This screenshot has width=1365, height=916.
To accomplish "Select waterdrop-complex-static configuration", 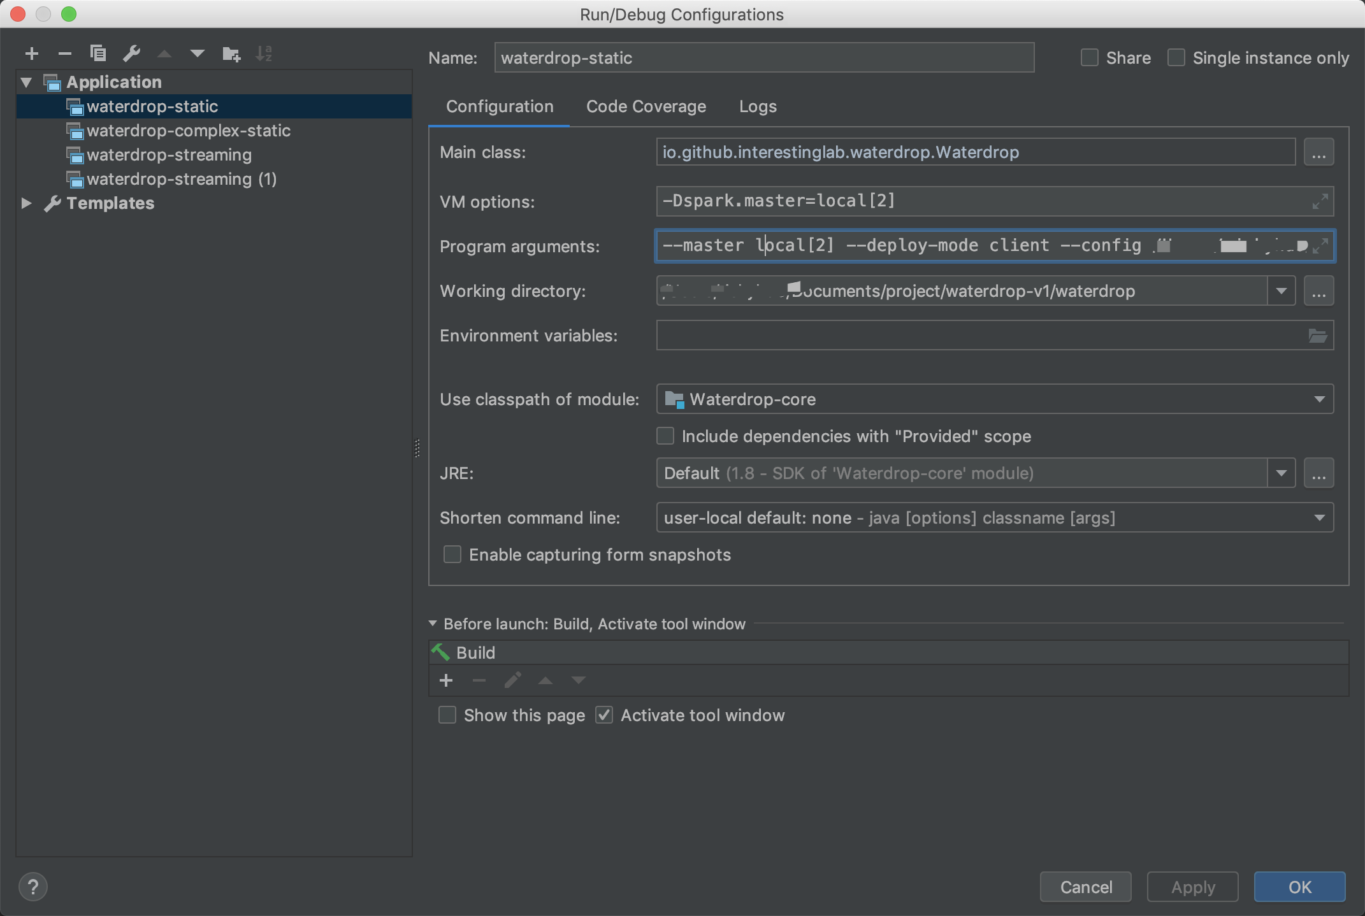I will [189, 131].
